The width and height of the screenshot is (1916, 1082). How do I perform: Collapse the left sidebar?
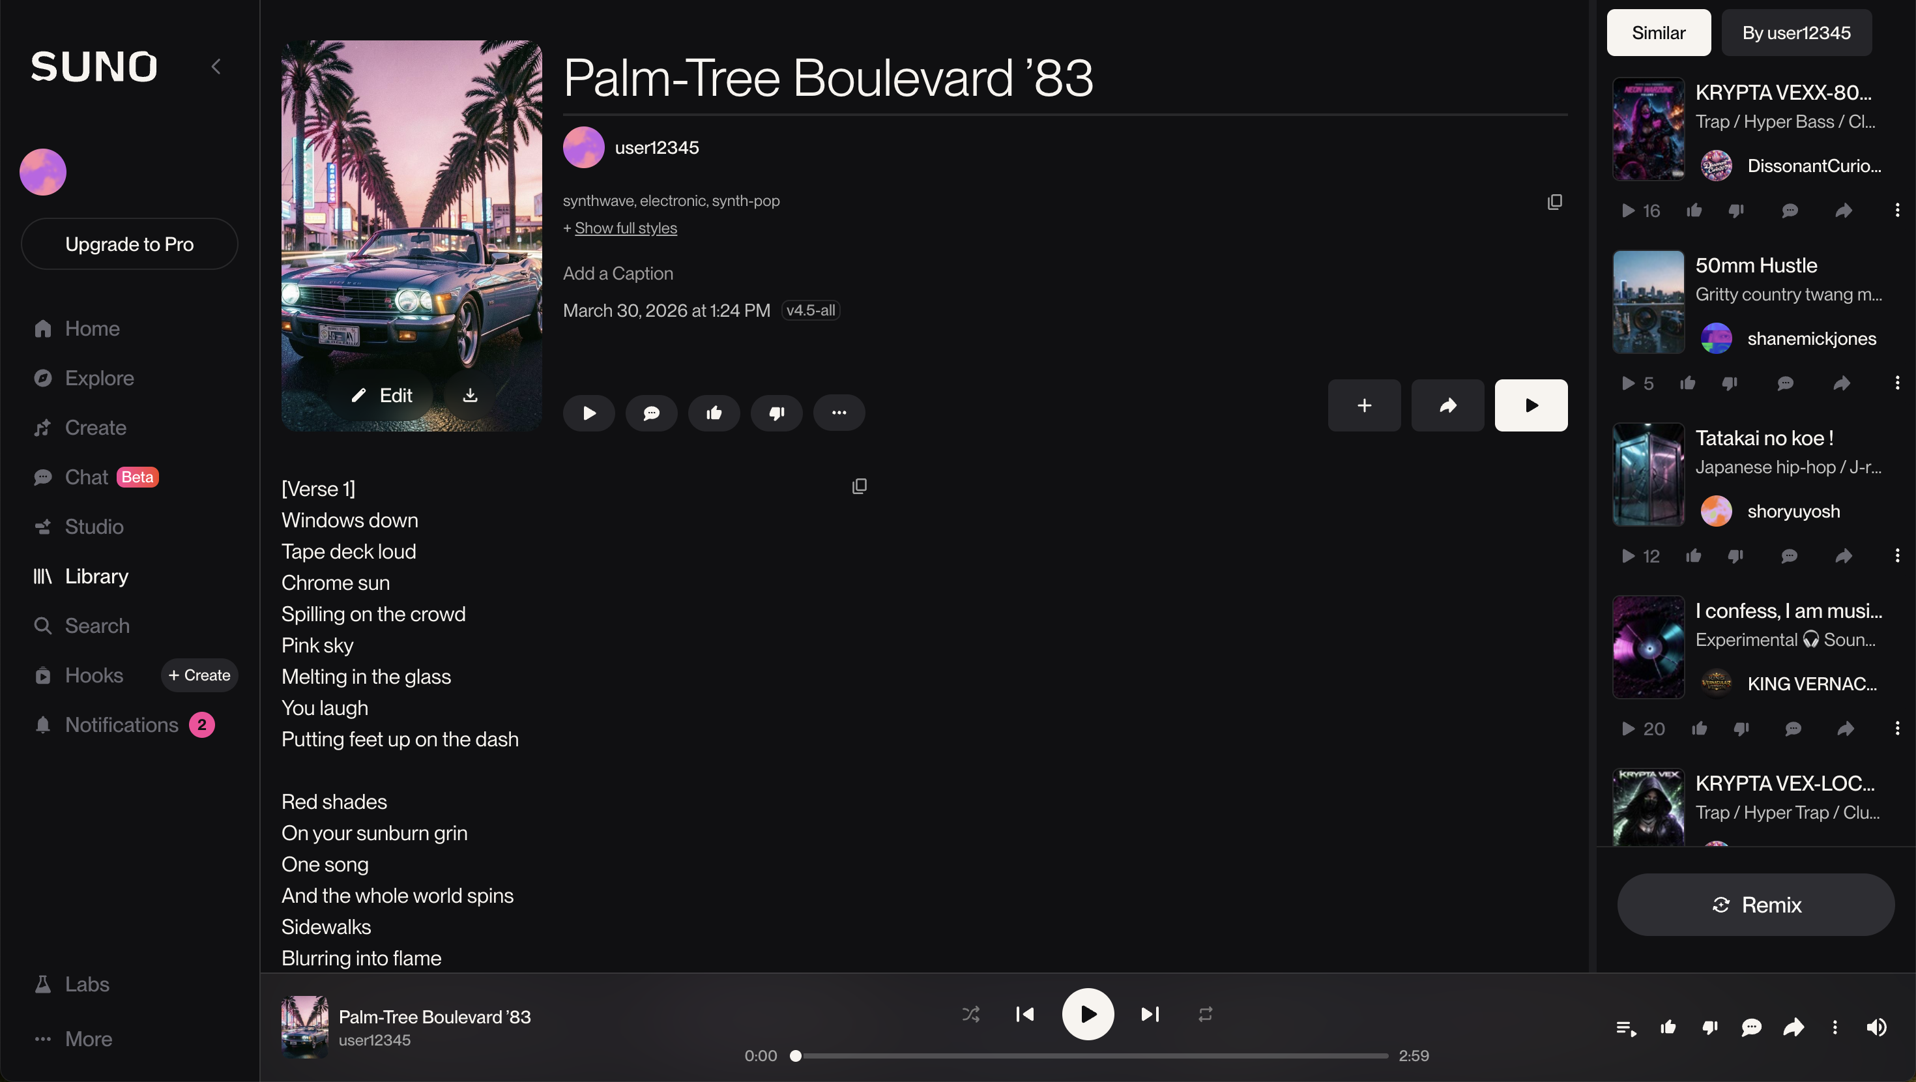tap(216, 67)
